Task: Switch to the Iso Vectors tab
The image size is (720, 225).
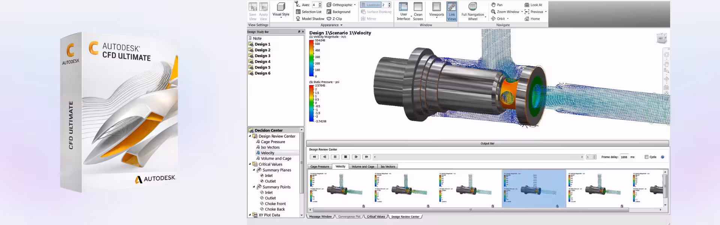Action: pyautogui.click(x=388, y=166)
